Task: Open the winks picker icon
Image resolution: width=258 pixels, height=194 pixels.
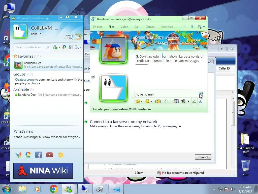Action: point(147,101)
